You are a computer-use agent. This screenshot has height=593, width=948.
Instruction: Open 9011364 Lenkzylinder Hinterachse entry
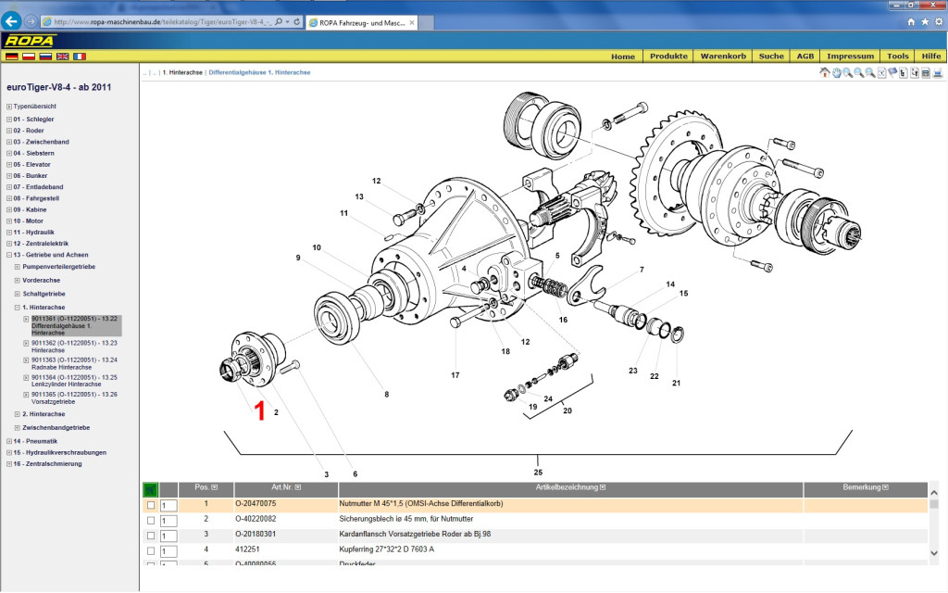[74, 381]
